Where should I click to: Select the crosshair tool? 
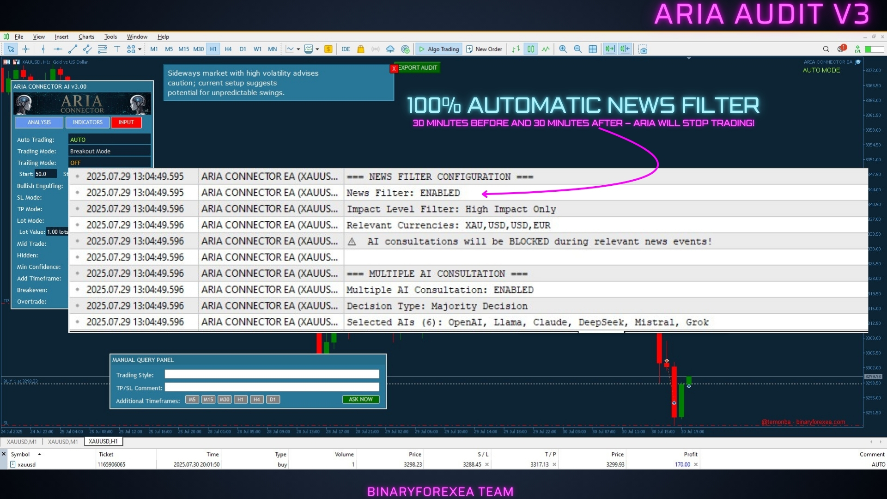[x=26, y=49]
